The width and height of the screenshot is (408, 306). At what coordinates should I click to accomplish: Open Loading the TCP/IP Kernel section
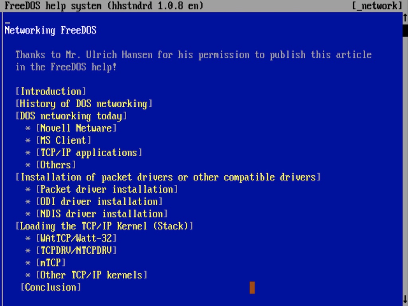(x=104, y=226)
